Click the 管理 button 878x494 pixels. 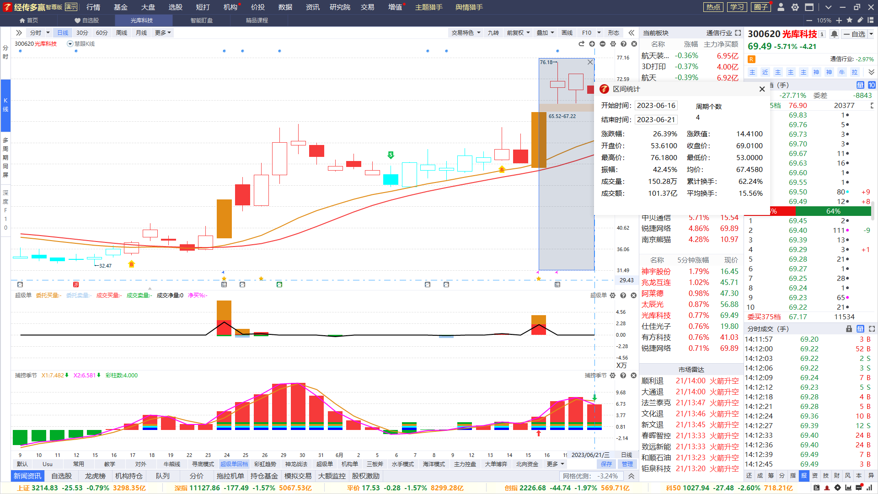pyautogui.click(x=627, y=464)
